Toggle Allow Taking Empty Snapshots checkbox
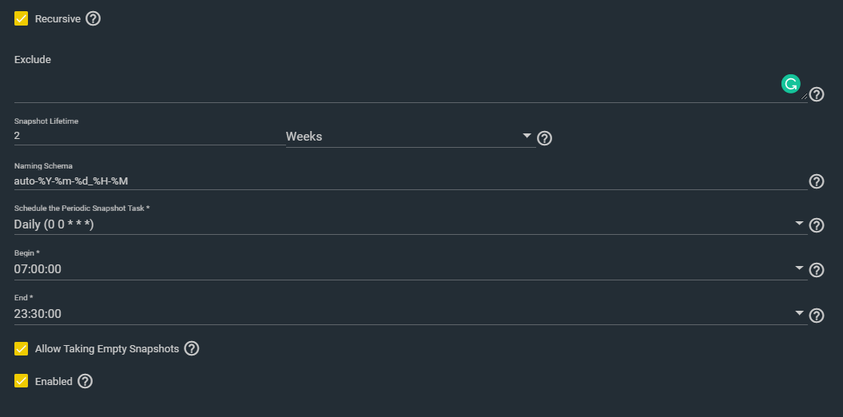This screenshot has height=417, width=843. pyautogui.click(x=21, y=349)
